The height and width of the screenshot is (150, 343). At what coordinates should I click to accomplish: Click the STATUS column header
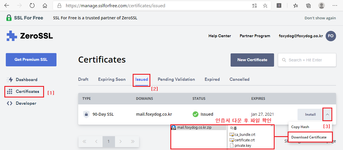199,99
